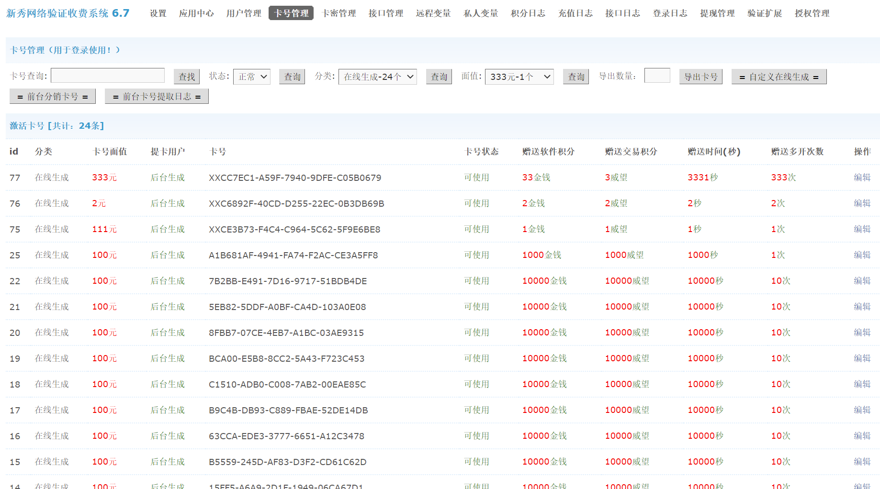Edit card row with id 76

862,203
